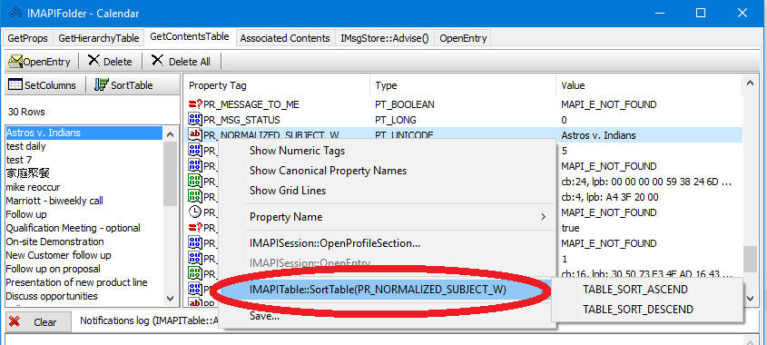Select New Customer follow up row

click(x=84, y=255)
